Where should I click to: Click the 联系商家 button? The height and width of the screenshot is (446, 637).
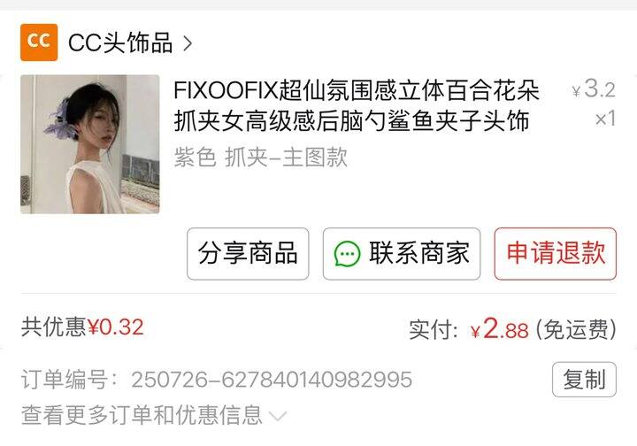coord(402,253)
